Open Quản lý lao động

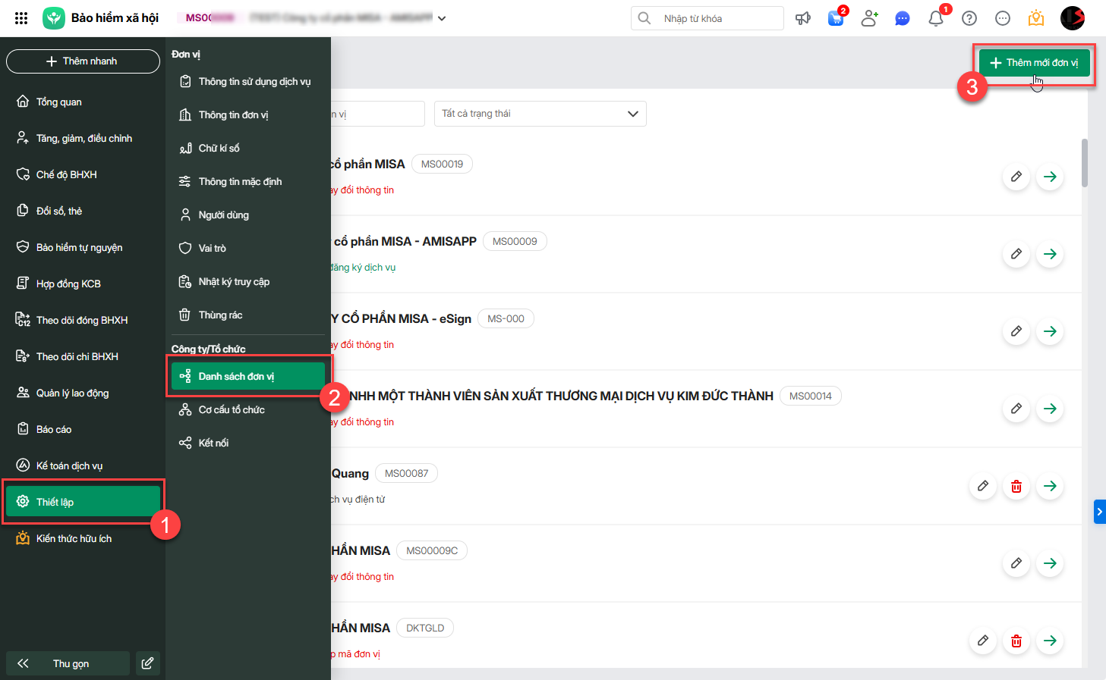[83, 393]
